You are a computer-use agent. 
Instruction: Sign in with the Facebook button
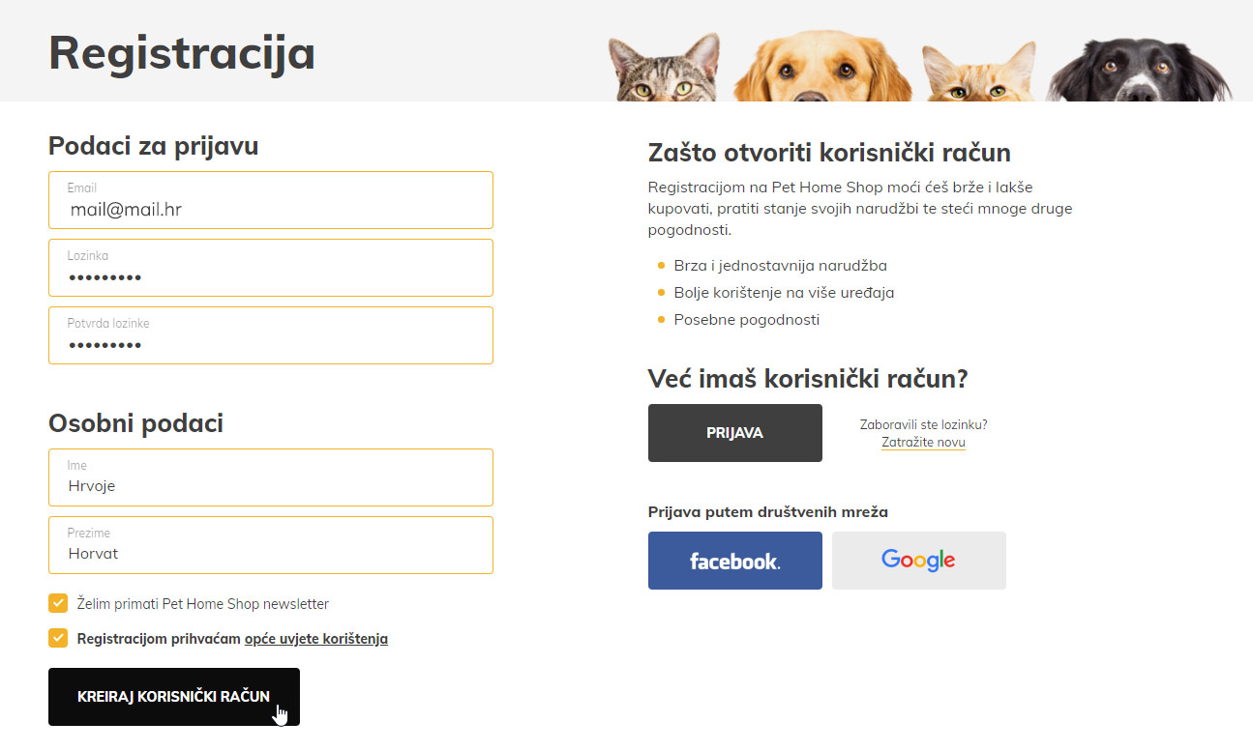click(735, 561)
